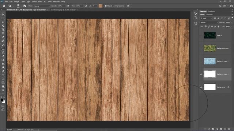Switch to the Gradients tab
This screenshot has width=234, height=131.
[x=211, y=11]
